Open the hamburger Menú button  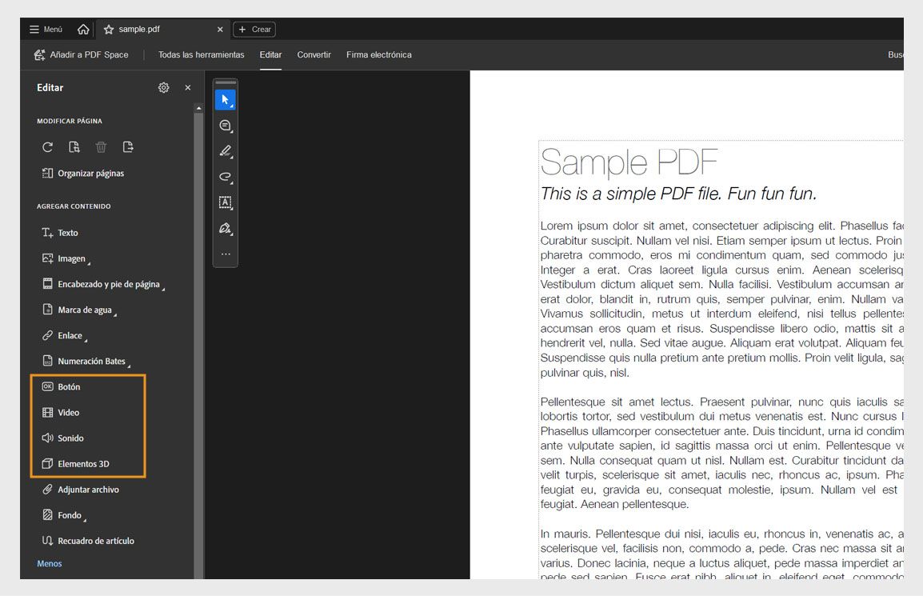pyautogui.click(x=46, y=29)
